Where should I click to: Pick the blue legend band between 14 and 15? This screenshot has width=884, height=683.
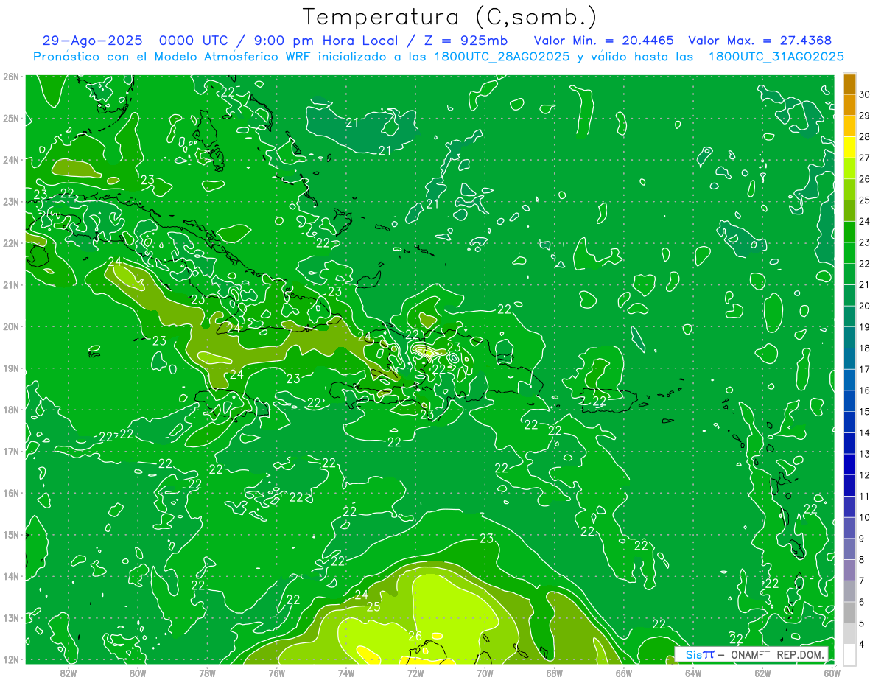click(849, 422)
